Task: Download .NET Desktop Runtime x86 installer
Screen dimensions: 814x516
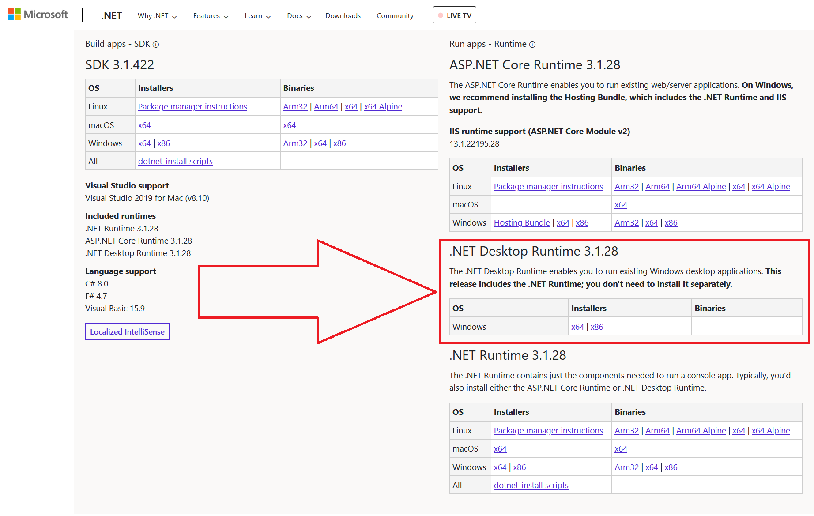Action: pos(597,327)
